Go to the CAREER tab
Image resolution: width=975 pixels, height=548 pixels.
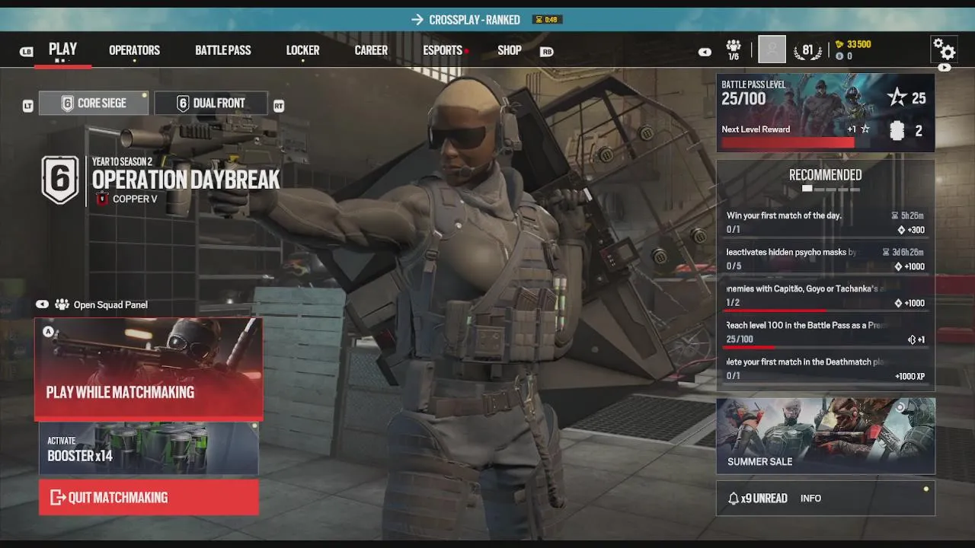click(x=371, y=50)
